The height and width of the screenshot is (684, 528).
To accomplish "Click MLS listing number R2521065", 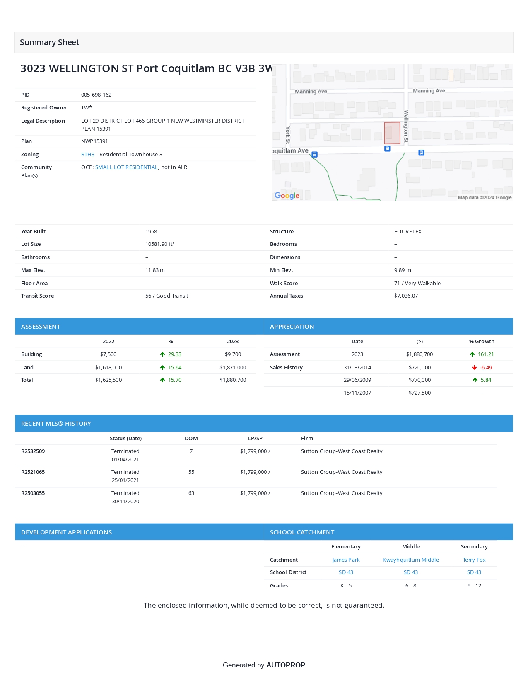I will pos(33,472).
